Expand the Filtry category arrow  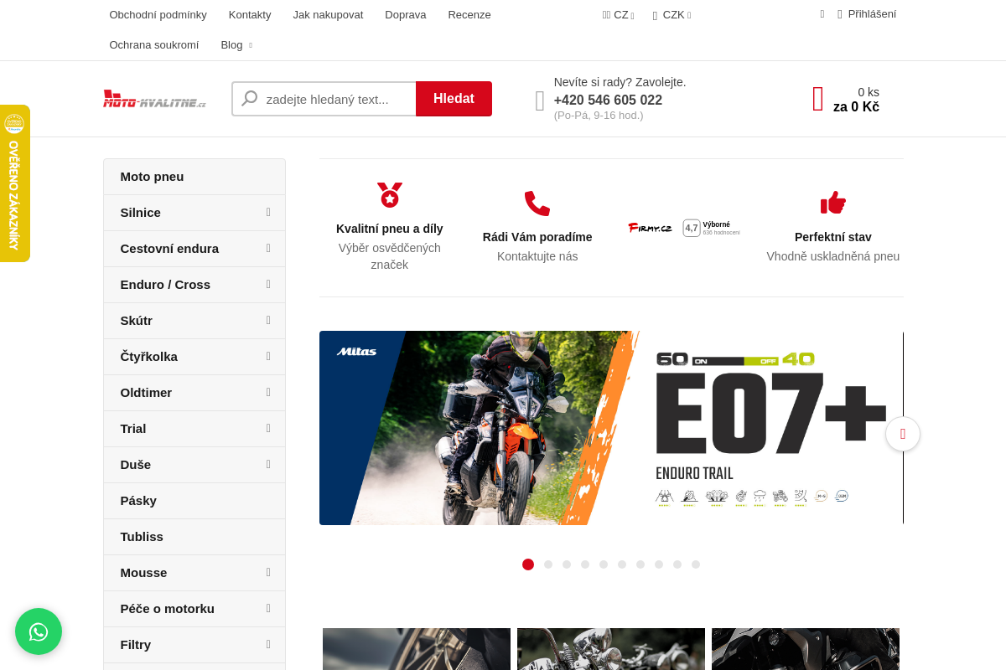point(268,645)
